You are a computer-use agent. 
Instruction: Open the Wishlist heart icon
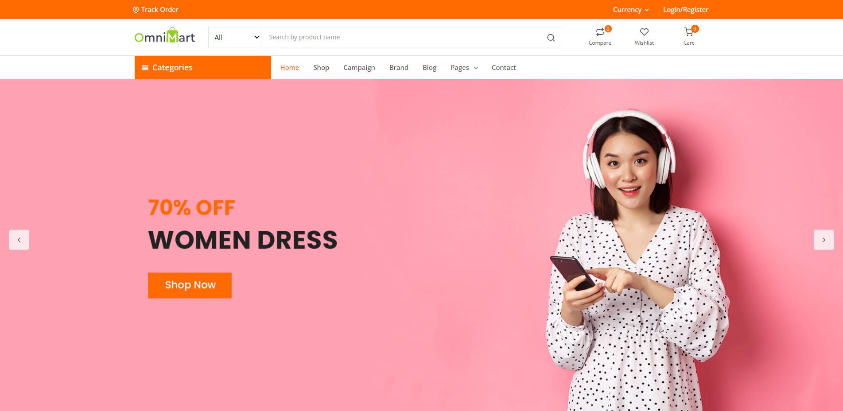point(644,32)
